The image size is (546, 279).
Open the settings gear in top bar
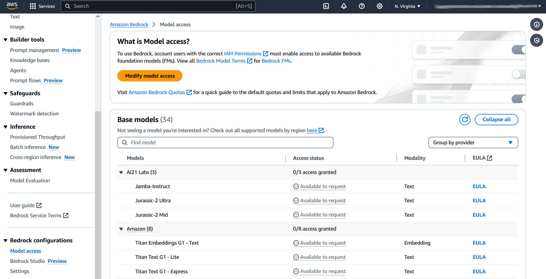coord(380,6)
